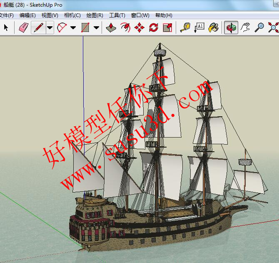Choose the Arc drawing tool
The width and height of the screenshot is (279, 263).
point(62,28)
